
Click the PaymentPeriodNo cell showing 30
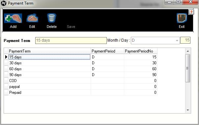(141, 63)
